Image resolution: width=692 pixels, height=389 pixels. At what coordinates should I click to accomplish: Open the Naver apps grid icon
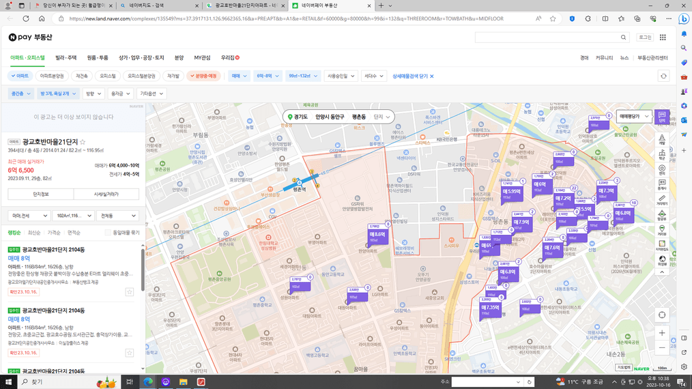tap(663, 38)
